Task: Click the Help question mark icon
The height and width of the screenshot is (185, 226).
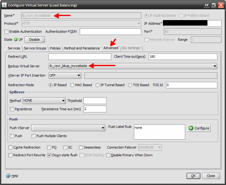Action: click(8, 176)
